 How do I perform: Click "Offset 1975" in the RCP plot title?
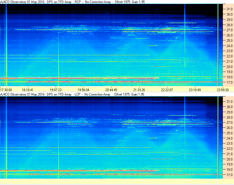point(122,2)
